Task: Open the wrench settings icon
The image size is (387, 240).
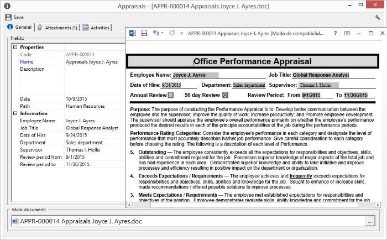Action: [x=377, y=17]
